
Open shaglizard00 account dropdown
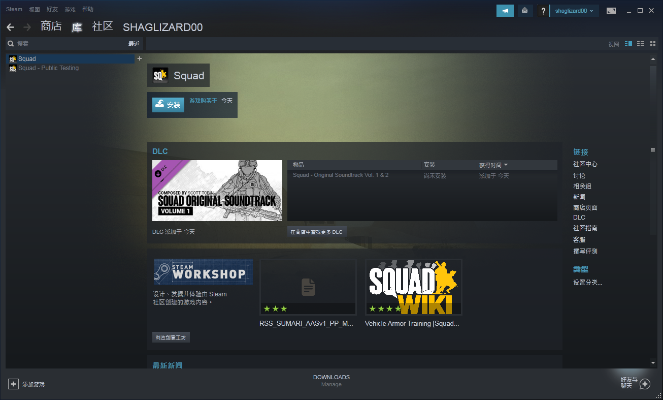(x=574, y=11)
